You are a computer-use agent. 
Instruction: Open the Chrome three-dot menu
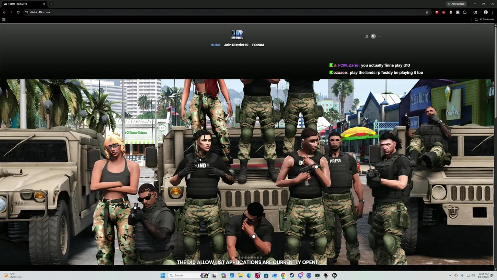[x=493, y=12]
